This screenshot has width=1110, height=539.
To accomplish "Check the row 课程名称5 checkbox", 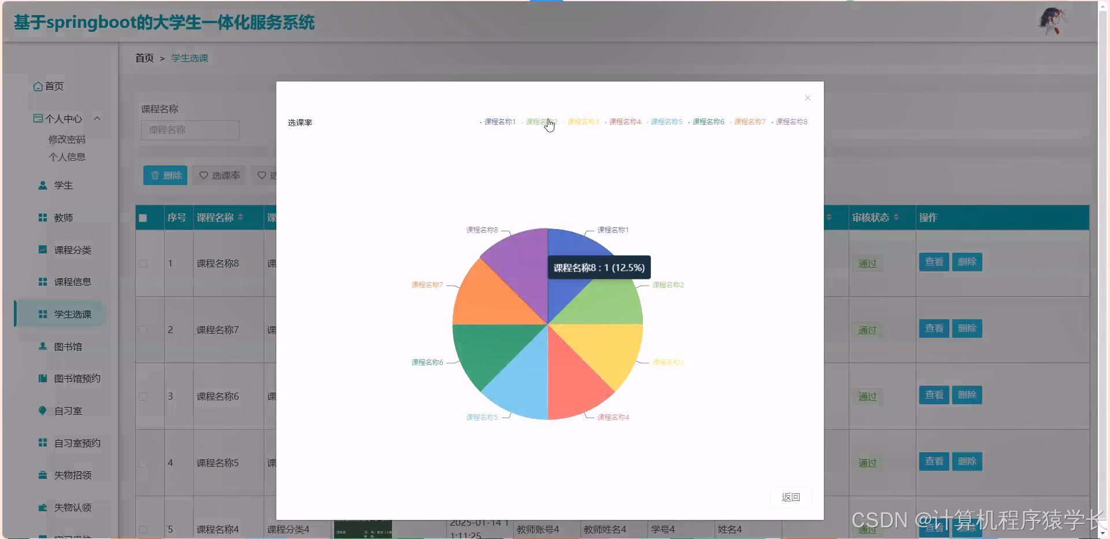I will (143, 463).
